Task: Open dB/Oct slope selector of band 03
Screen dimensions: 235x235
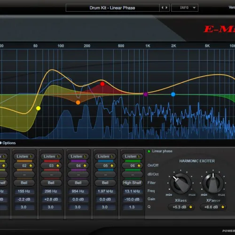Action: click(x=51, y=174)
